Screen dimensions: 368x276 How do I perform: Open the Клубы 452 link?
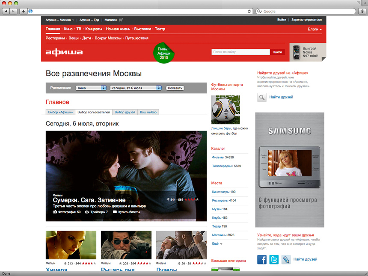click(220, 217)
